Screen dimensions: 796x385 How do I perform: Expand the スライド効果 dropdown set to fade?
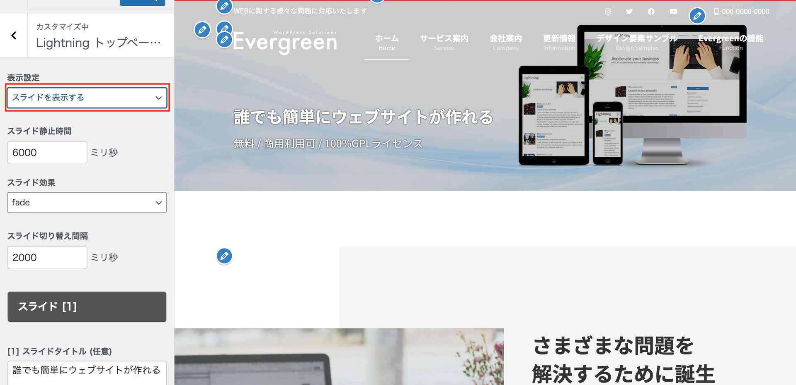pos(87,203)
